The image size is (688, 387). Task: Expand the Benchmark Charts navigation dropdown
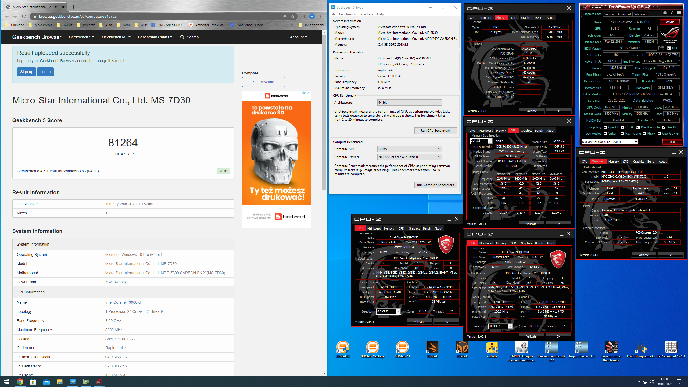click(155, 37)
